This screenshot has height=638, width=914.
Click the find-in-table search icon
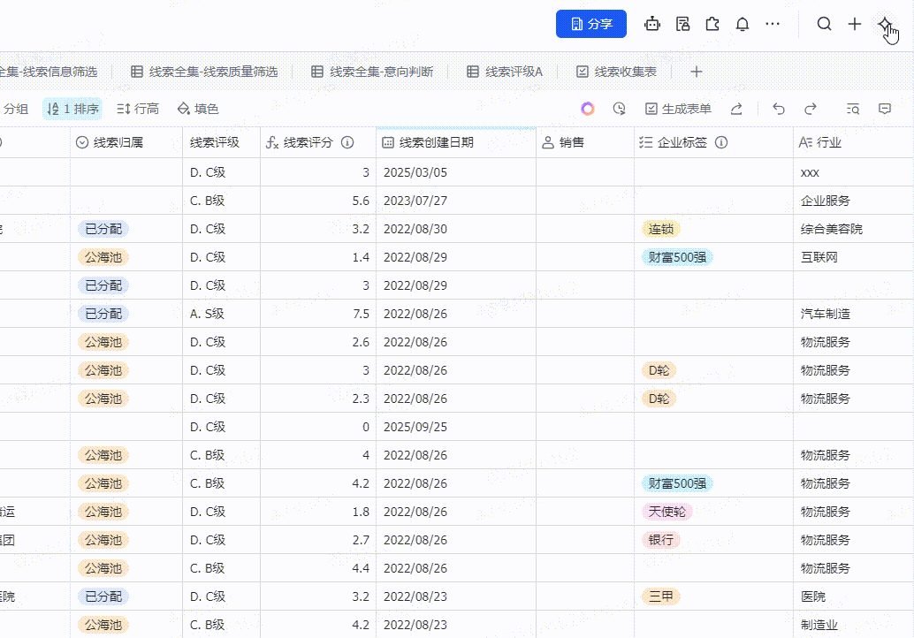click(853, 109)
